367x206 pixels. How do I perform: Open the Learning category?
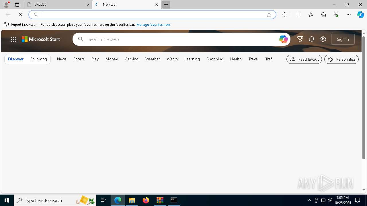[x=192, y=59]
